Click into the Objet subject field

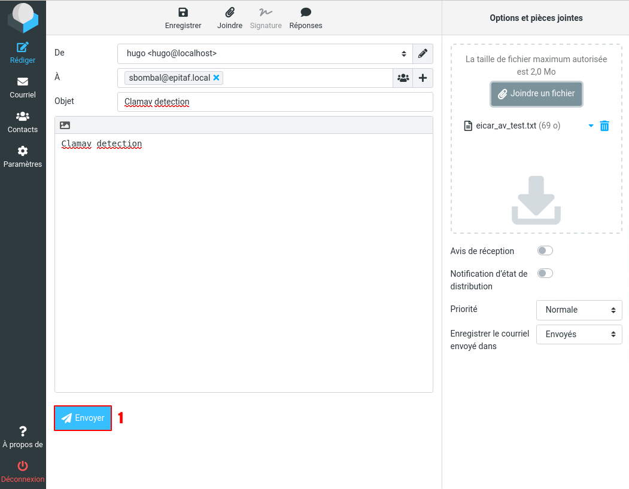[275, 102]
